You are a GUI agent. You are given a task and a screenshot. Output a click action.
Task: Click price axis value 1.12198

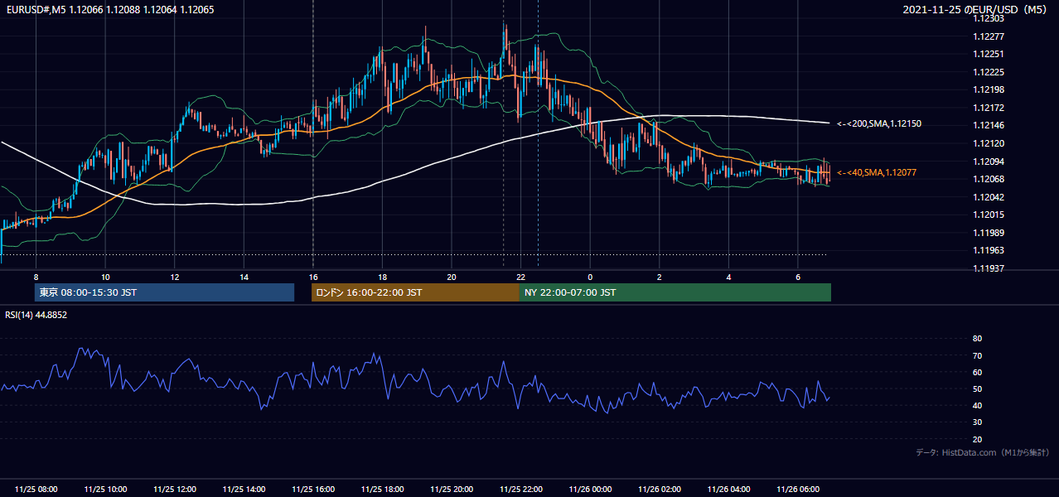click(x=989, y=89)
